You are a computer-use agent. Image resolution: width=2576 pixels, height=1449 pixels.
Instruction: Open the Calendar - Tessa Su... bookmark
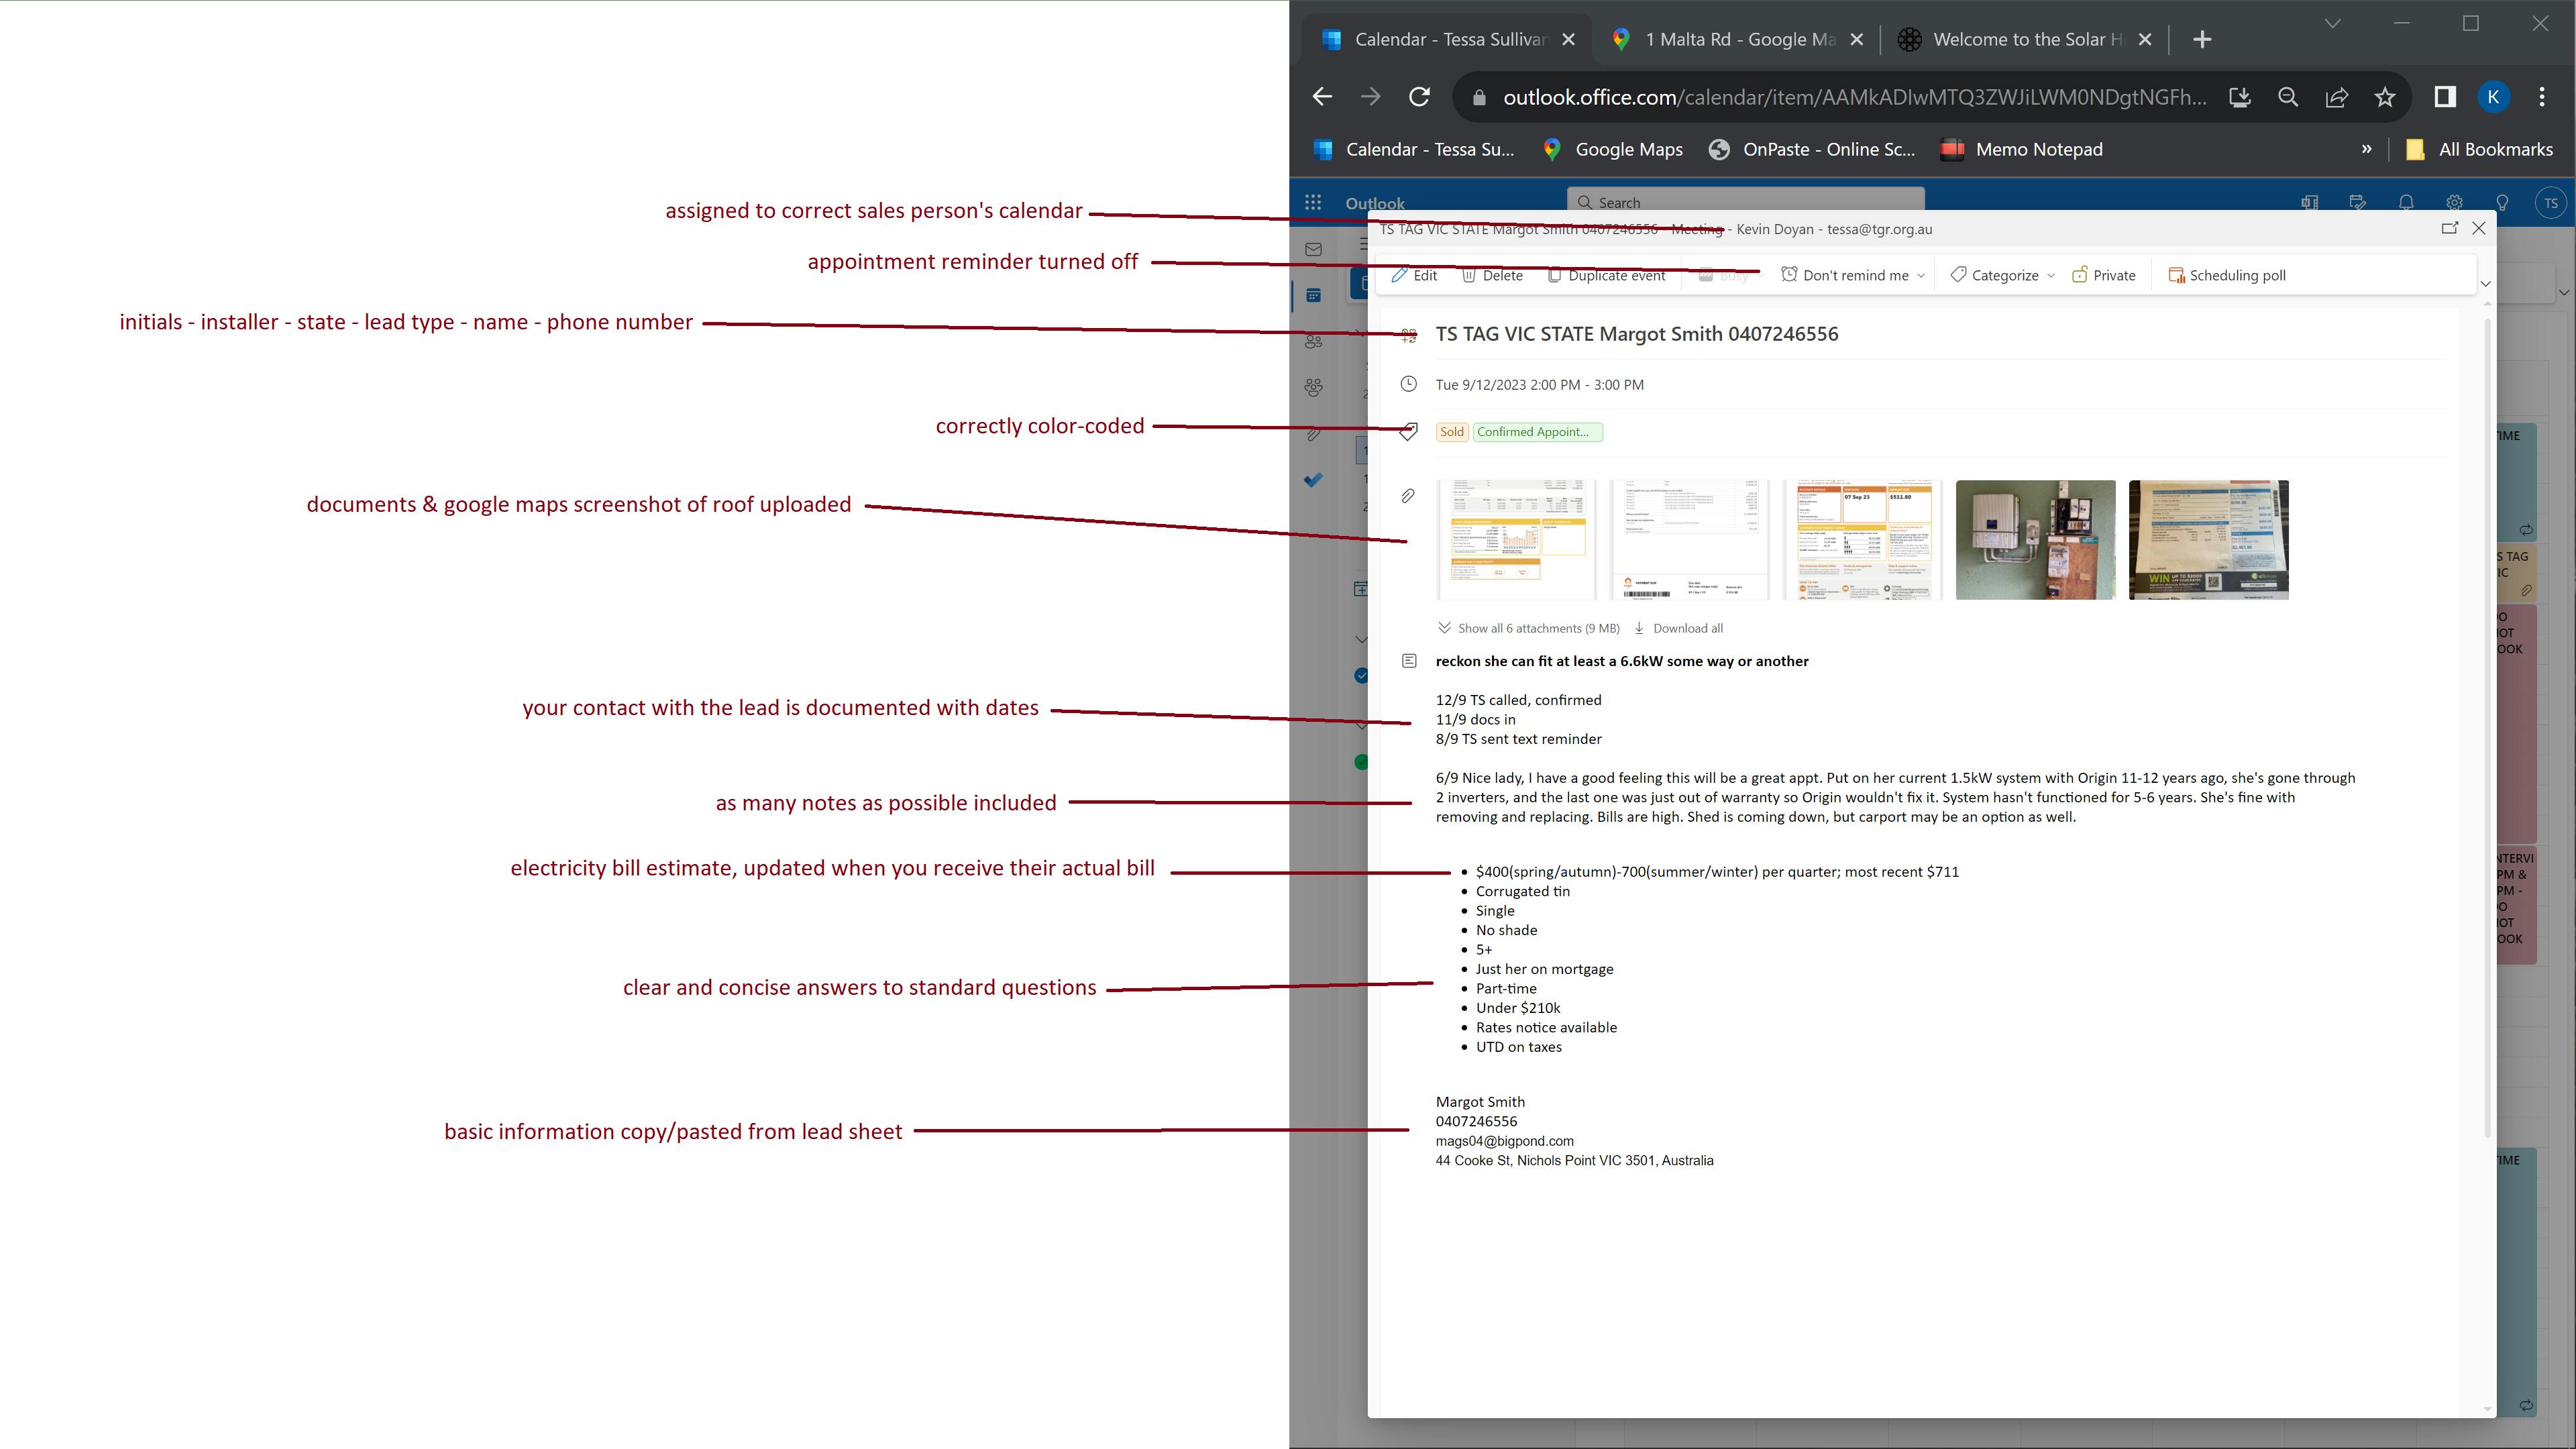pos(1413,149)
